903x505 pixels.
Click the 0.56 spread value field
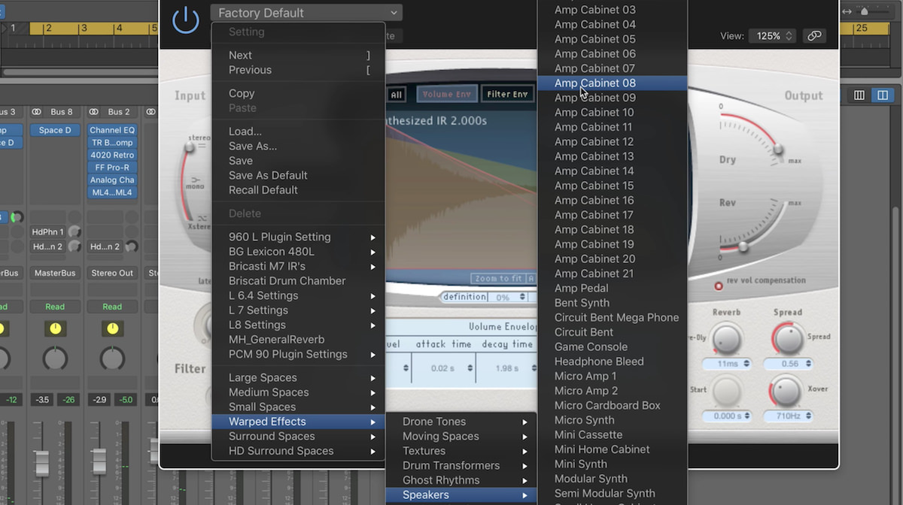(789, 364)
